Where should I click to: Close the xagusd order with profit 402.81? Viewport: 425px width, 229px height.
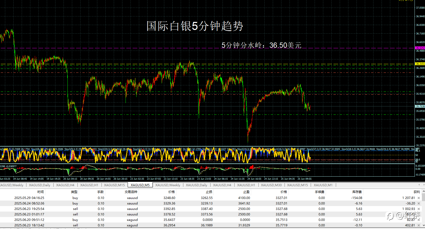(x=419, y=225)
